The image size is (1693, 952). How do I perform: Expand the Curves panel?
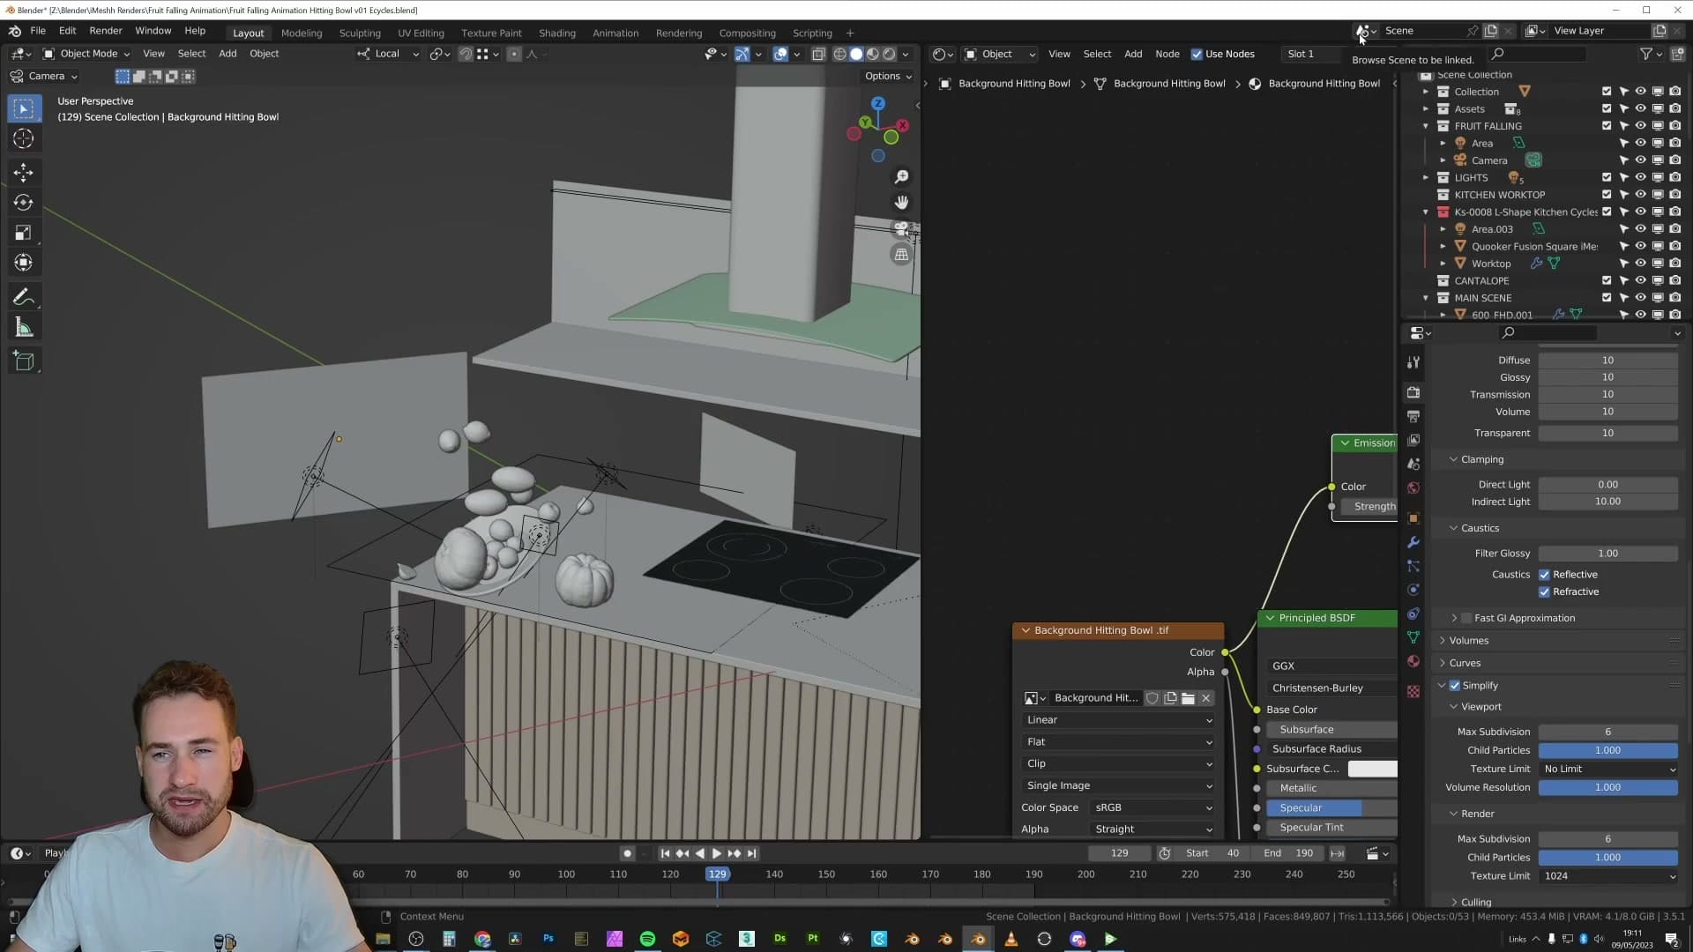(1465, 663)
